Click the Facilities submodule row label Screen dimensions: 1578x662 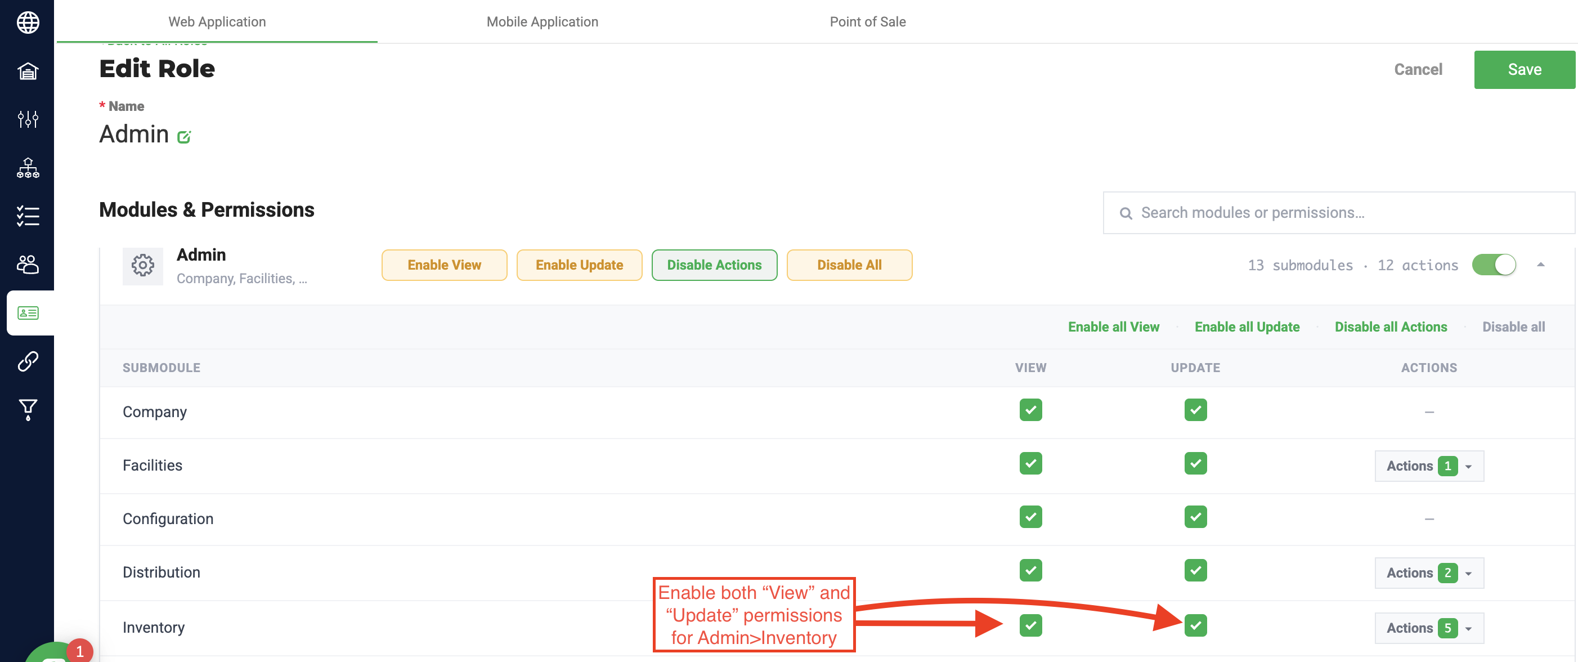coord(153,465)
